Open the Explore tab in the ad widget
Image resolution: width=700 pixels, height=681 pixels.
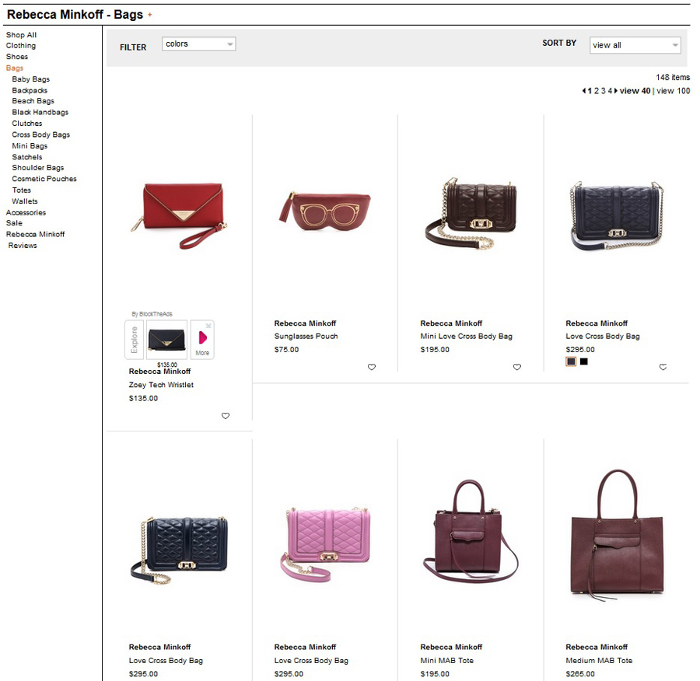pos(134,340)
